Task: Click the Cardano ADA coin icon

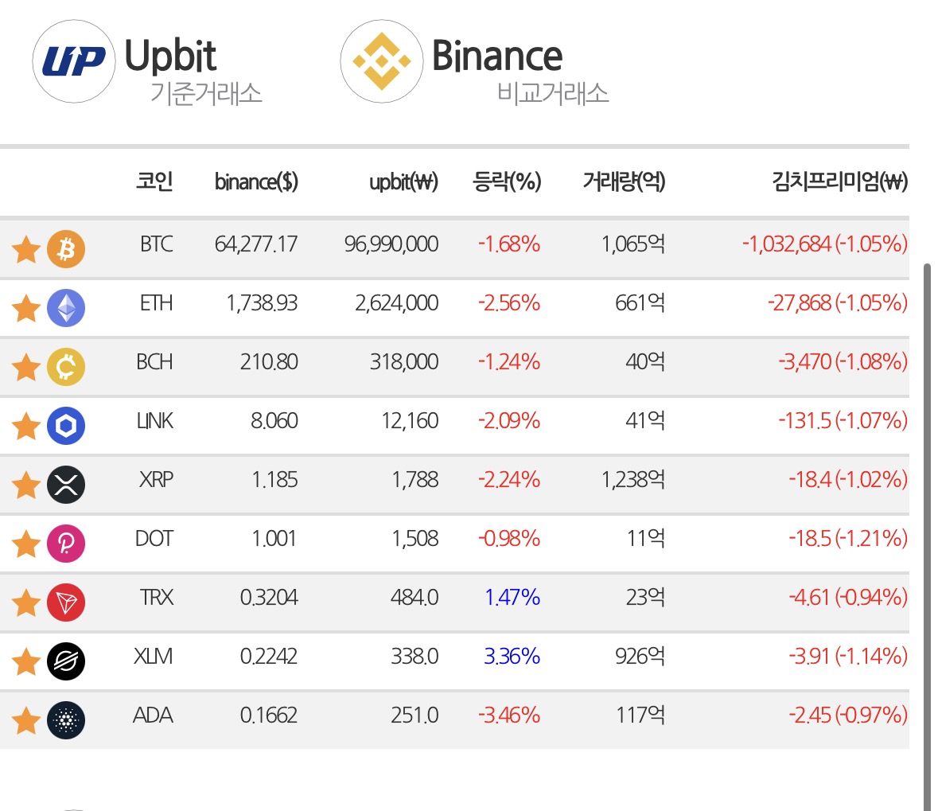Action: tap(66, 720)
